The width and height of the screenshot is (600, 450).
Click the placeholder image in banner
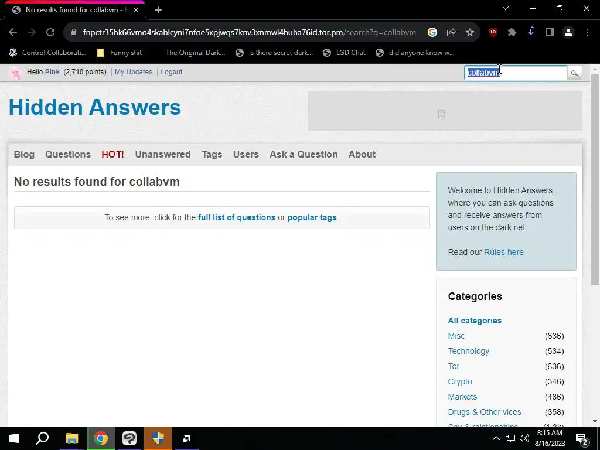pos(442,114)
